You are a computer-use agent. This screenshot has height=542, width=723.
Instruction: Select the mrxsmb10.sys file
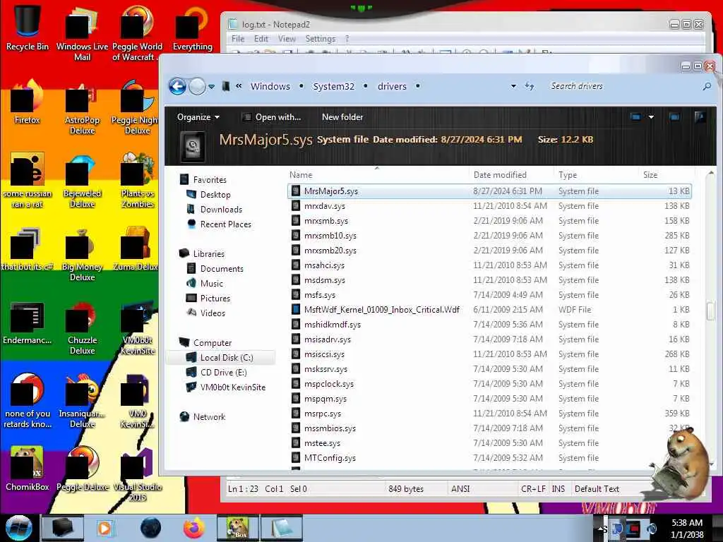pos(330,236)
